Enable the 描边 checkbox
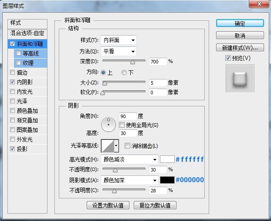The image size is (271, 221). tap(13, 73)
